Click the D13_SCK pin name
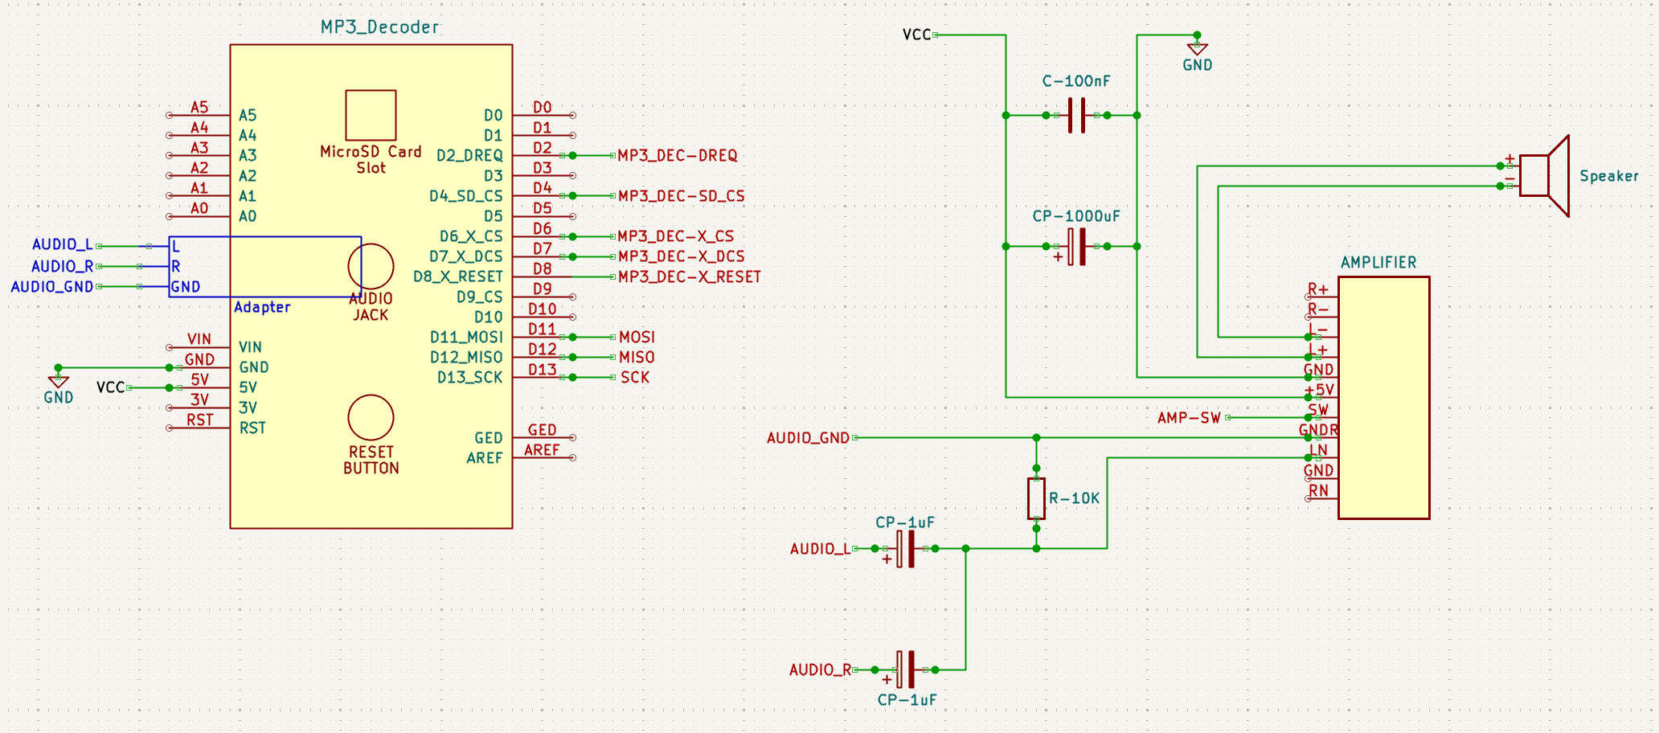Viewport: 1659px width, 733px height. tap(469, 377)
